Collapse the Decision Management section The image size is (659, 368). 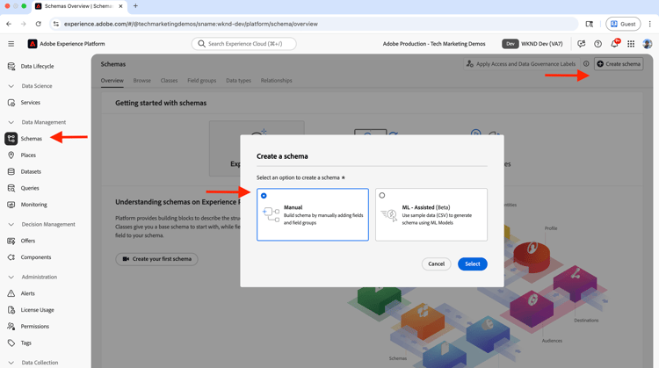click(11, 224)
